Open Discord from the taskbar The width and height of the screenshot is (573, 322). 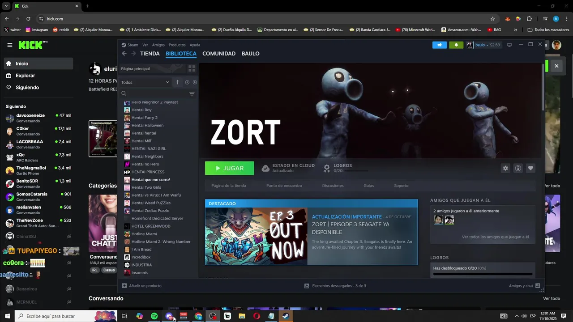point(169,316)
